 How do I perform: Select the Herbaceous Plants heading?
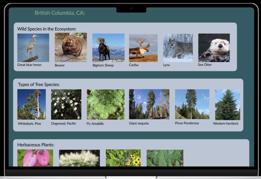[36, 145]
